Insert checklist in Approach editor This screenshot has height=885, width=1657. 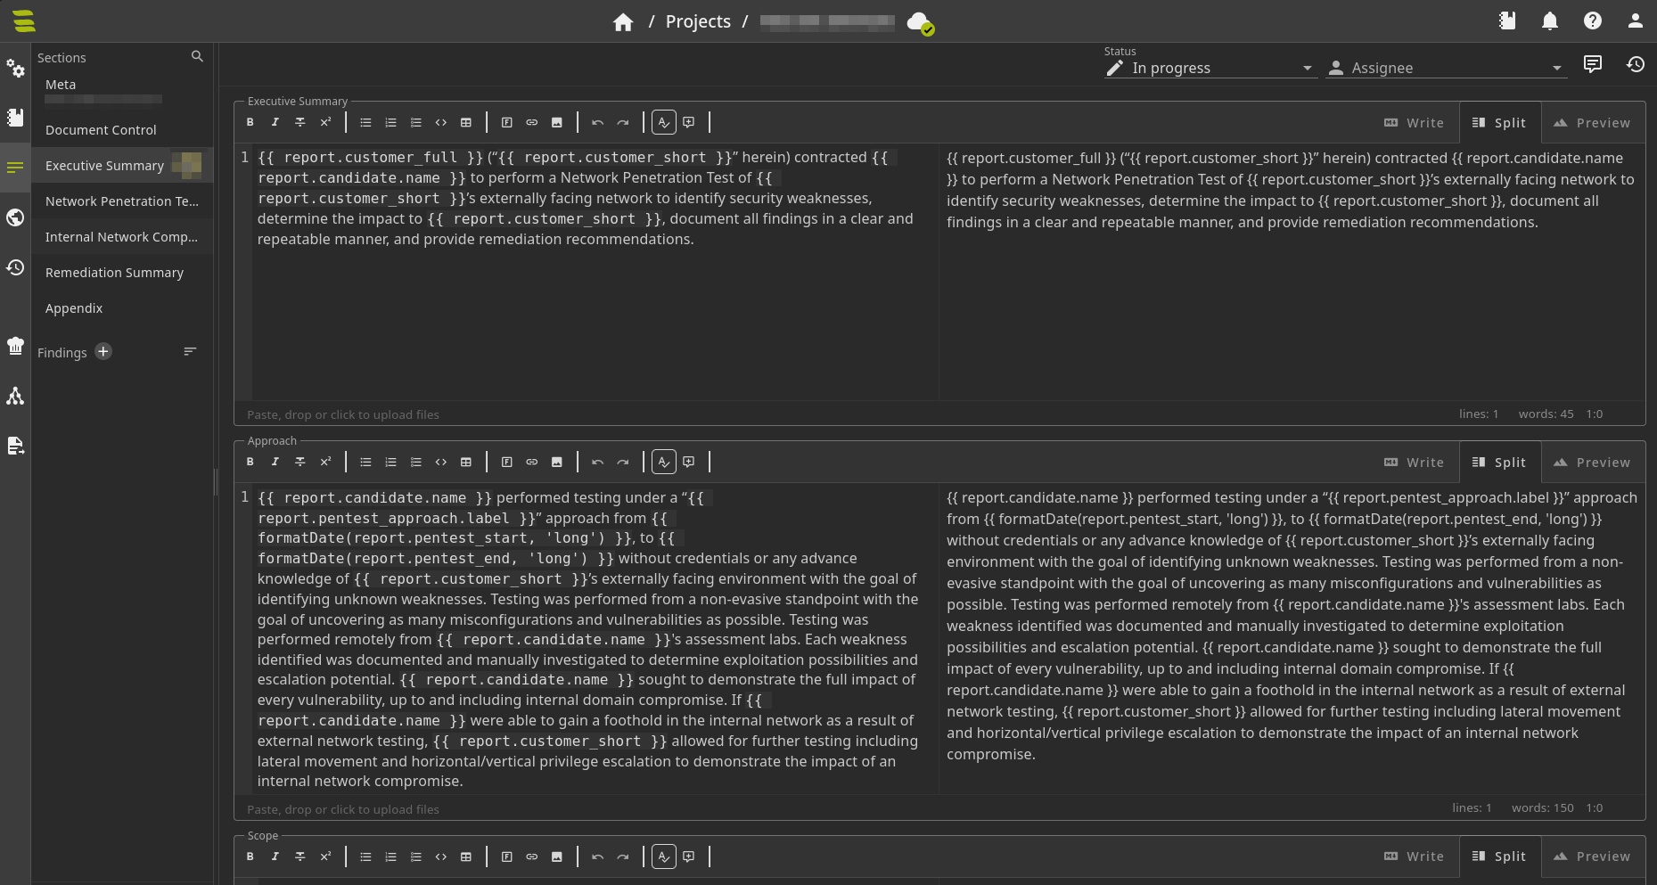click(x=416, y=462)
